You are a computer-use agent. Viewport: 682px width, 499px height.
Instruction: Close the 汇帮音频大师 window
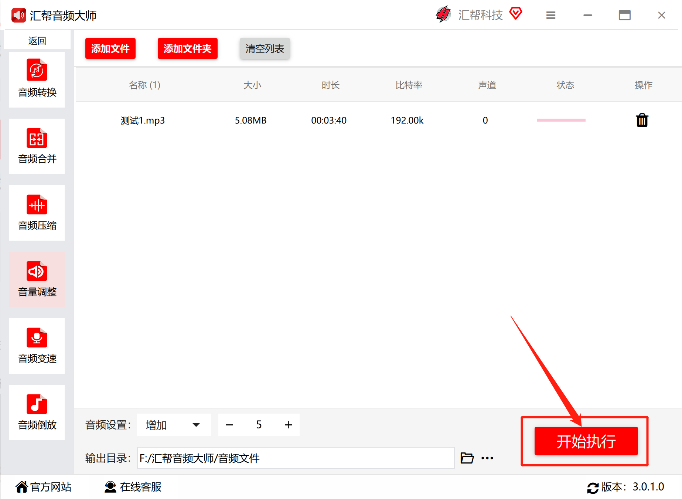pyautogui.click(x=662, y=15)
